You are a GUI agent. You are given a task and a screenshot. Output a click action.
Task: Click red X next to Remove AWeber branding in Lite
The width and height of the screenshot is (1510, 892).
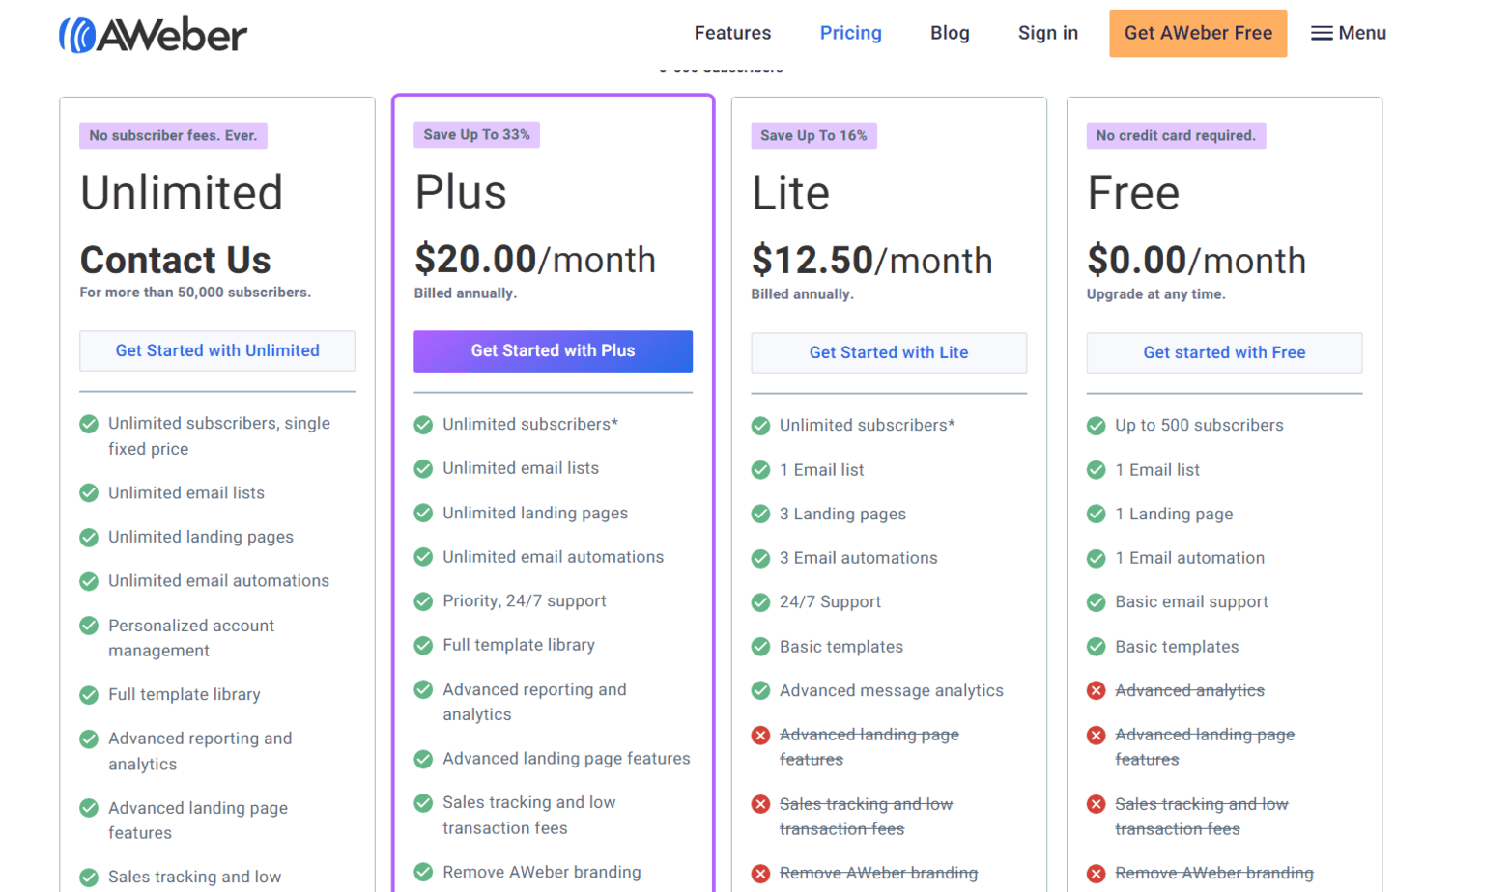(760, 874)
